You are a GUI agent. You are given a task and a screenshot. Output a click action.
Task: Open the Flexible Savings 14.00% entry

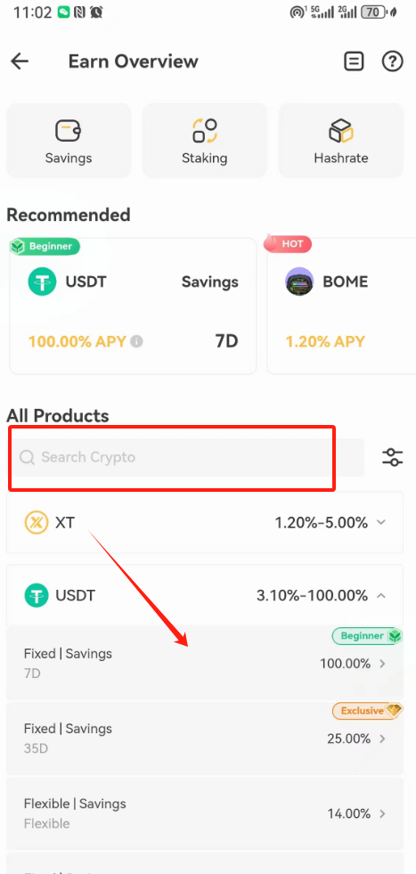coord(205,813)
